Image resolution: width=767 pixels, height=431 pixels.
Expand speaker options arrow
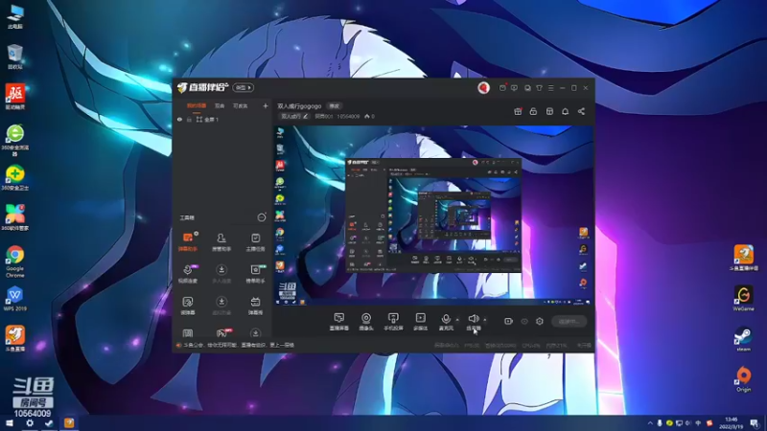485,320
